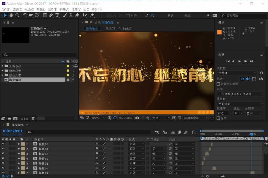Open Interpret Footage icon in Project panel
The height and width of the screenshot is (178, 268).
click(3, 118)
